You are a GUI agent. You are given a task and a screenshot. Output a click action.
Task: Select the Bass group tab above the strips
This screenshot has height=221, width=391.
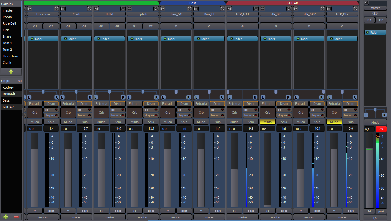193,3
